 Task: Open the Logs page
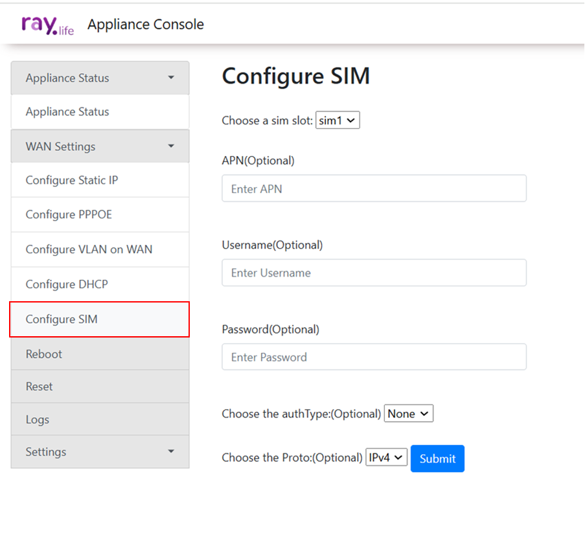pos(38,420)
